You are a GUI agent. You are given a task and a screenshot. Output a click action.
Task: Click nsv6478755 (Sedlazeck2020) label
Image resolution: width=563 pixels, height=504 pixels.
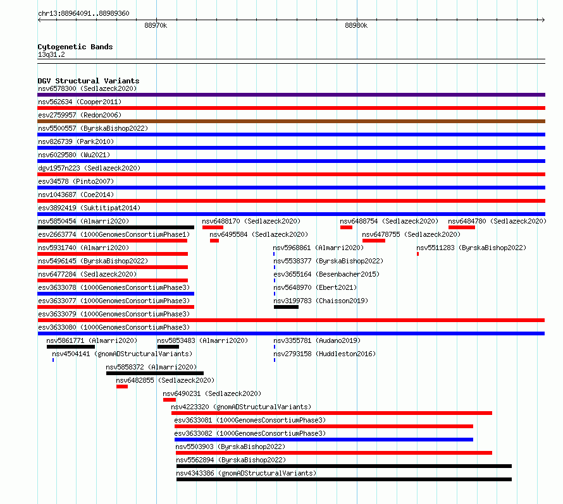click(x=411, y=234)
